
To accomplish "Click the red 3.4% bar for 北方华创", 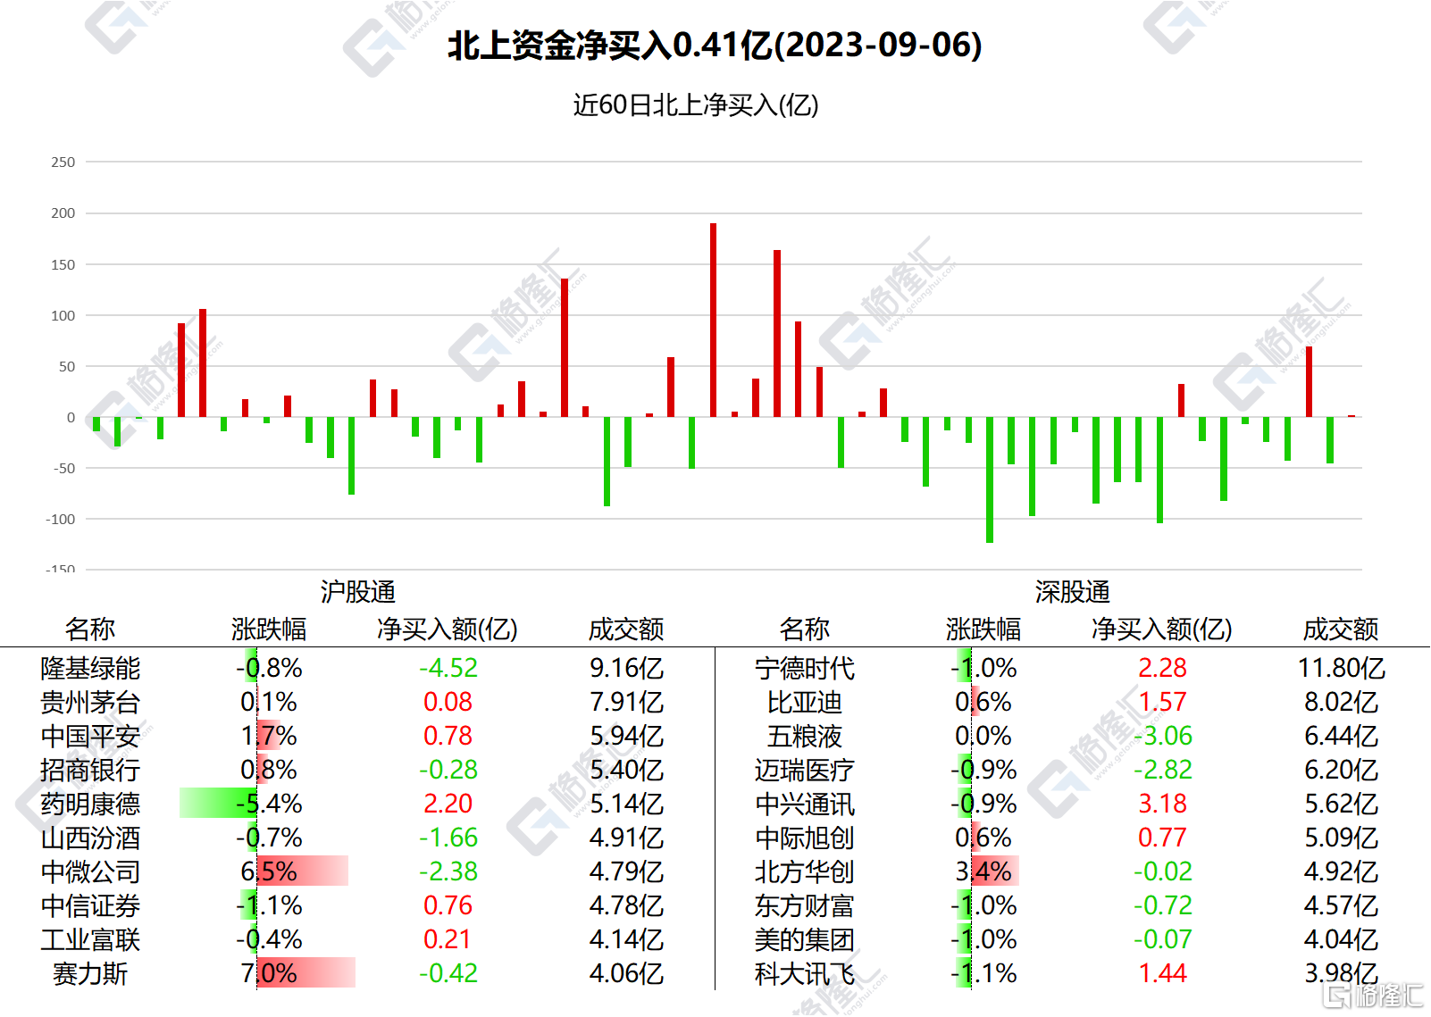I will coord(995,871).
